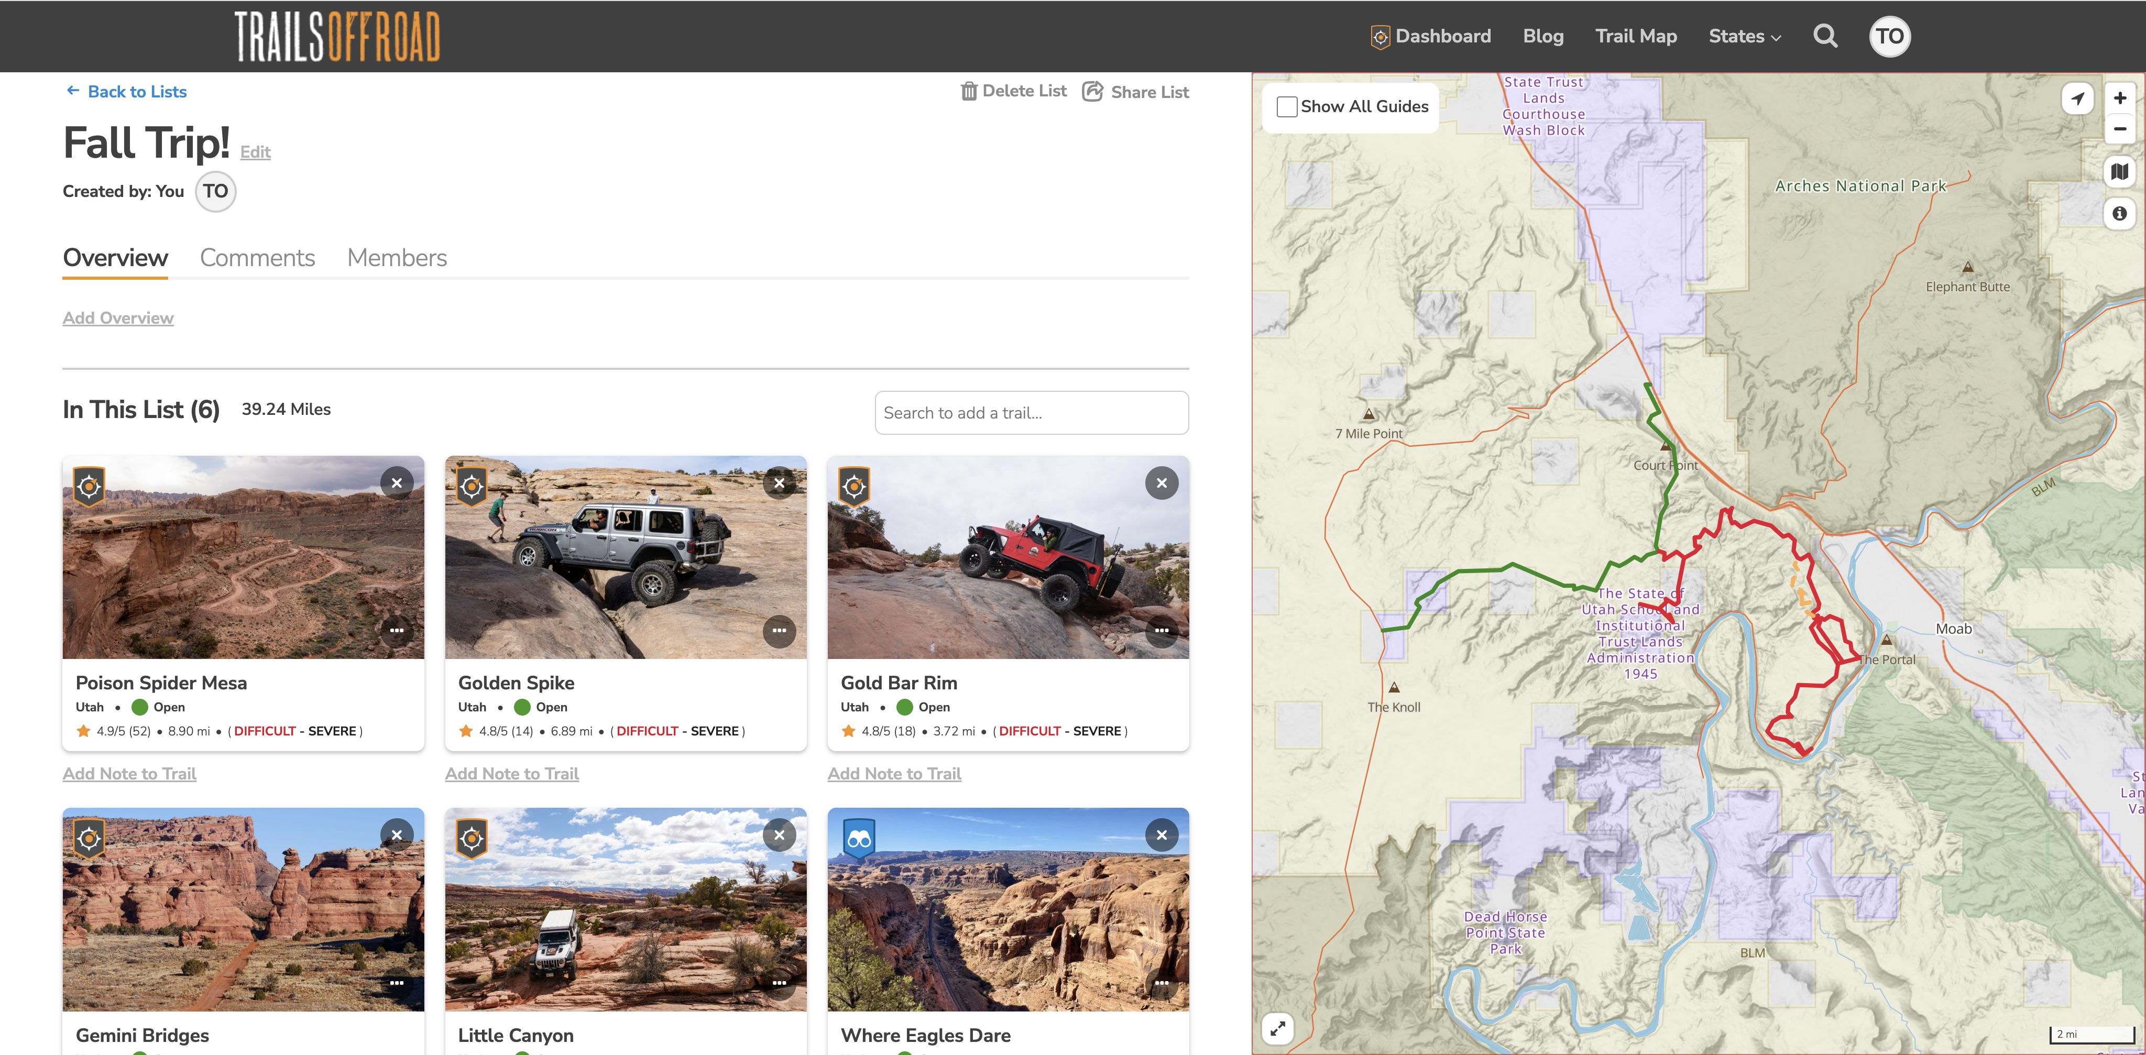Expand the States dropdown menu
This screenshot has width=2146, height=1055.
[x=1745, y=37]
